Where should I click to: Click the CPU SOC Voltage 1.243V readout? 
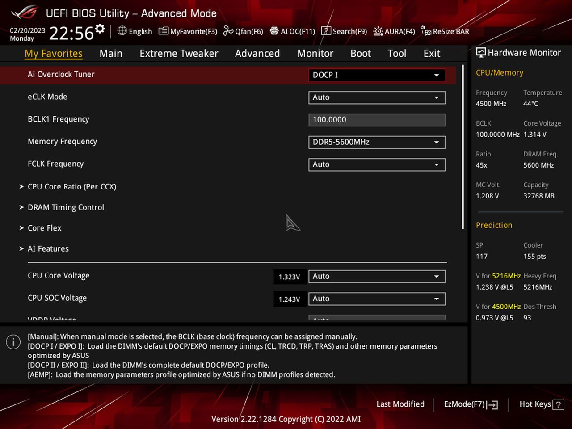[290, 299]
